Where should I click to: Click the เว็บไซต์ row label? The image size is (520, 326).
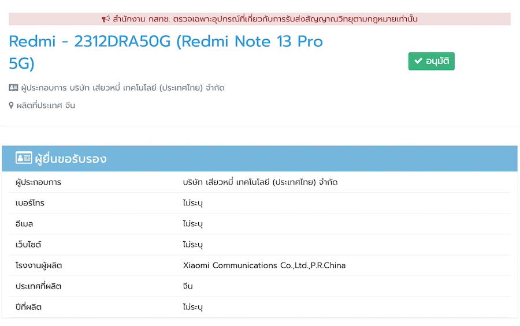(x=29, y=245)
